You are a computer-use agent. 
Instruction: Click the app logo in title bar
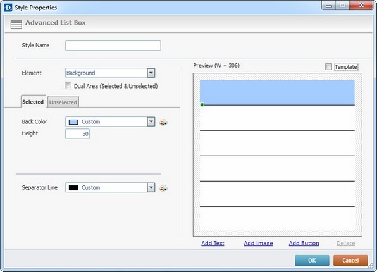click(8, 8)
